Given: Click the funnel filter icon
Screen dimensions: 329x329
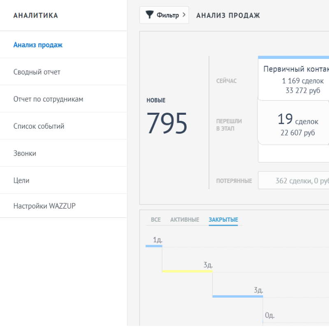Looking at the screenshot, I should [149, 15].
